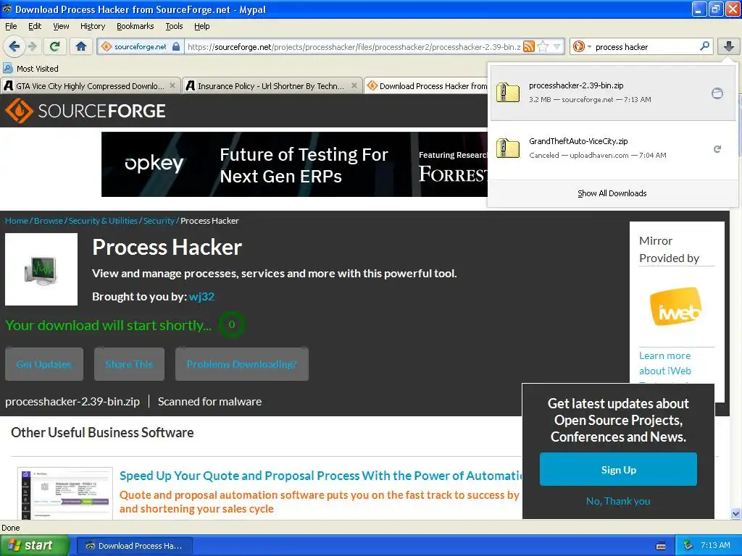Click the magnifier search icon
Viewport: 742px width, 556px height.
[x=704, y=46]
